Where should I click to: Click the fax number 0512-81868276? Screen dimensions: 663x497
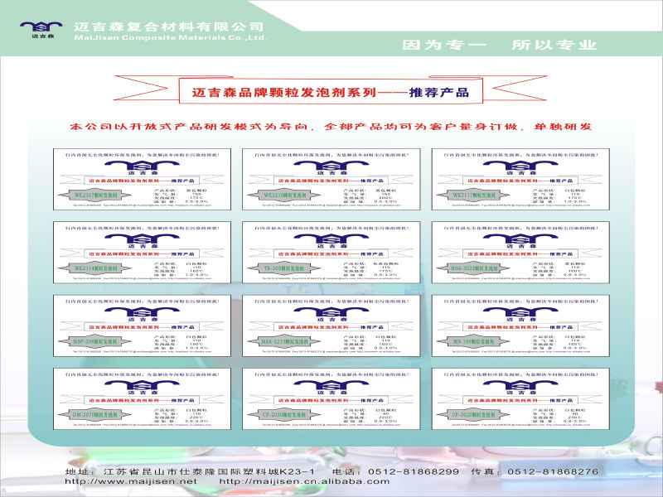pyautogui.click(x=553, y=471)
